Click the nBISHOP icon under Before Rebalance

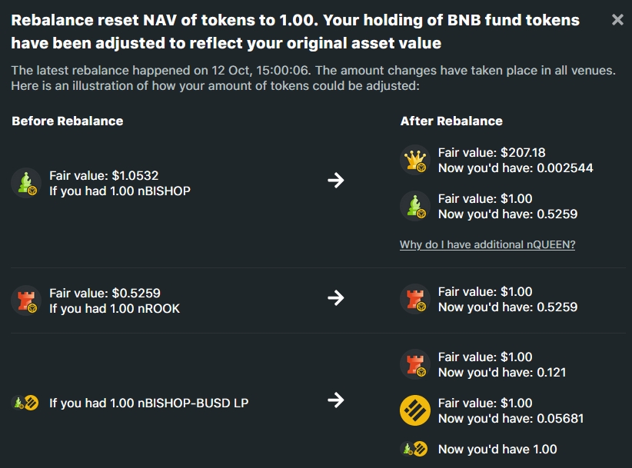26,183
